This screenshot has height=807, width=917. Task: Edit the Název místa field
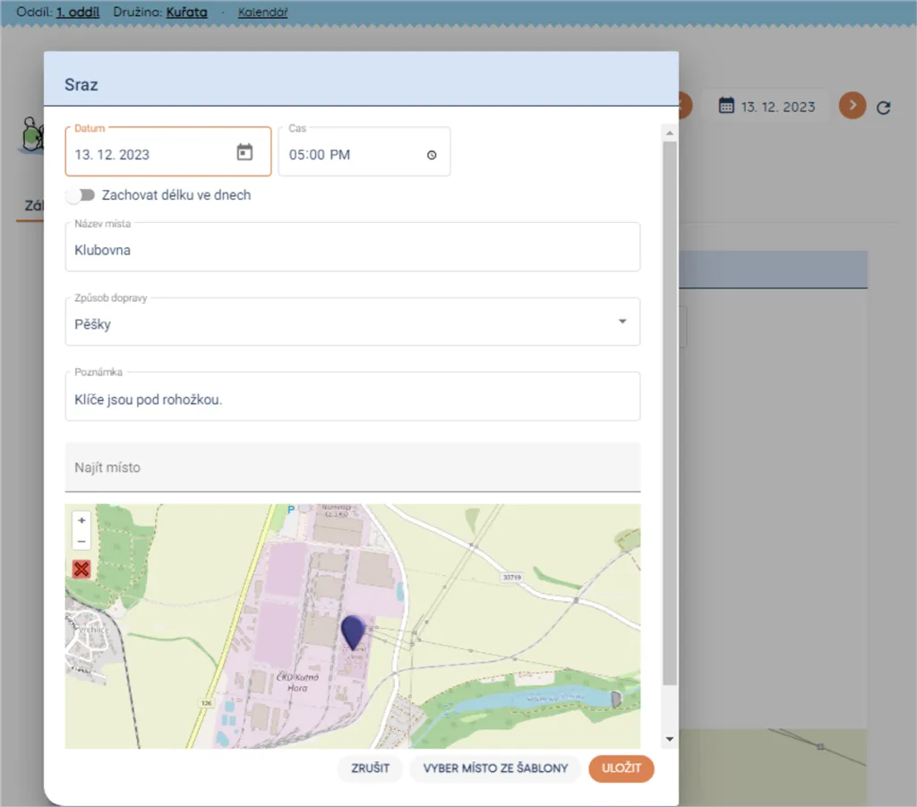(x=353, y=247)
